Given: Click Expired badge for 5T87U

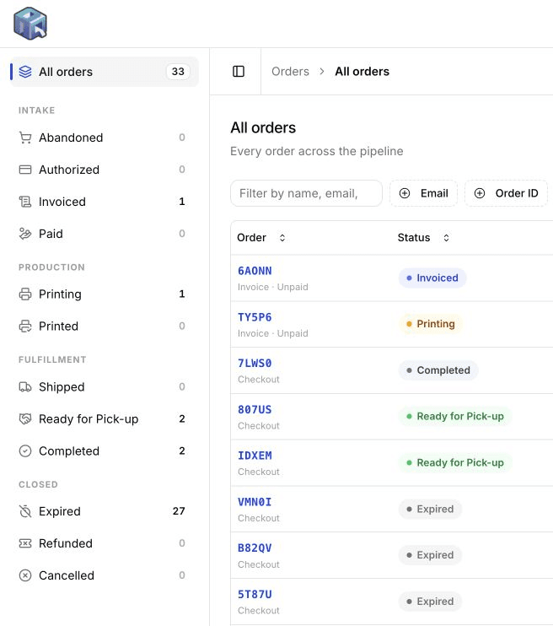Looking at the screenshot, I should click(x=430, y=602).
